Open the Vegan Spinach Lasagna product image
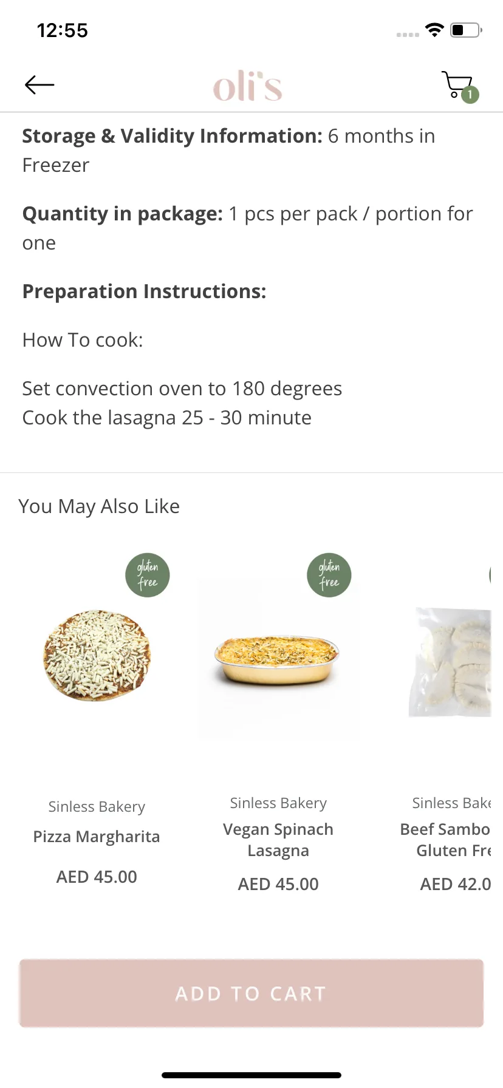This screenshot has height=1088, width=503. (278, 659)
